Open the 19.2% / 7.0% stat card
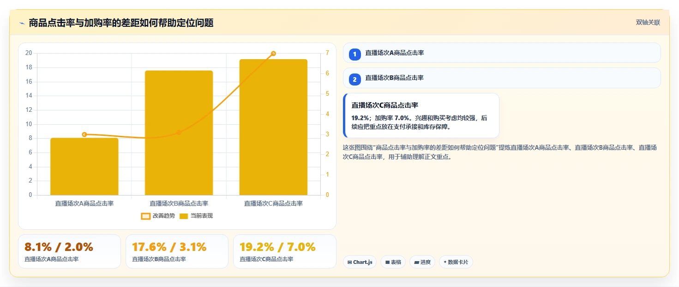This screenshot has height=287, width=679. (x=285, y=251)
